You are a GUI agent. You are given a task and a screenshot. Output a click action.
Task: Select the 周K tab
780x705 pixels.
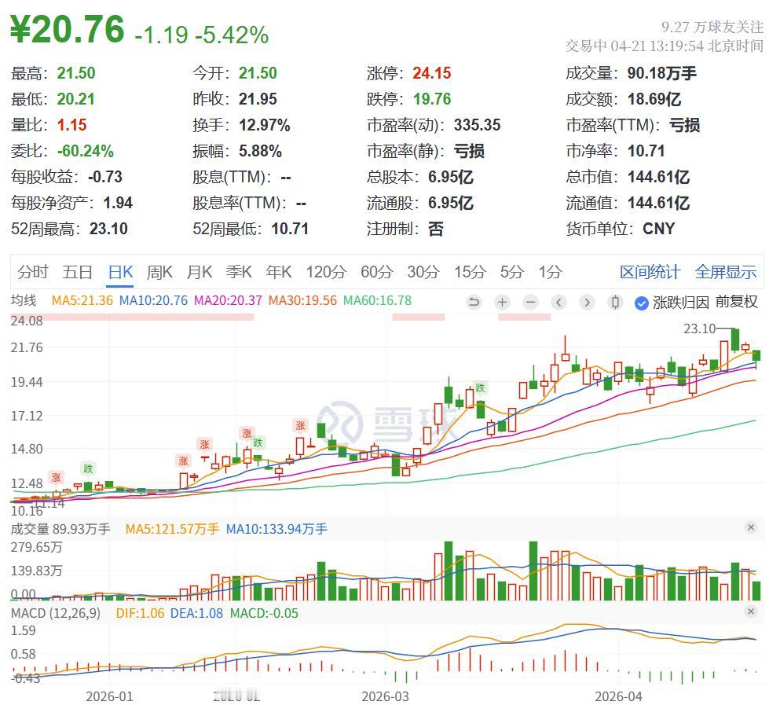point(159,272)
